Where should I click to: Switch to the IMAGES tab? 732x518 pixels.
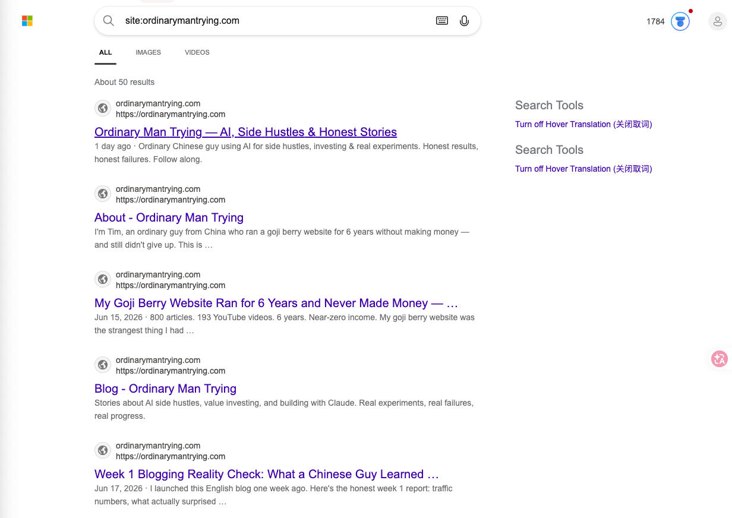tap(148, 52)
